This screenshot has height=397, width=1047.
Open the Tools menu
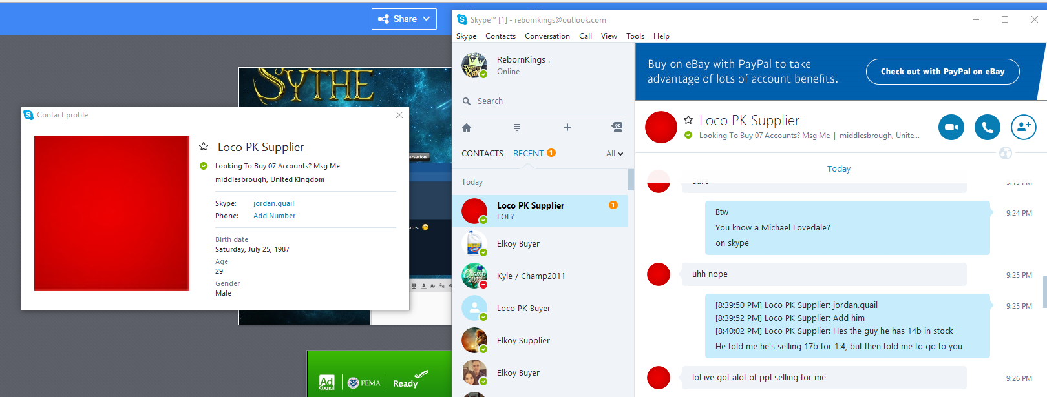coord(635,36)
